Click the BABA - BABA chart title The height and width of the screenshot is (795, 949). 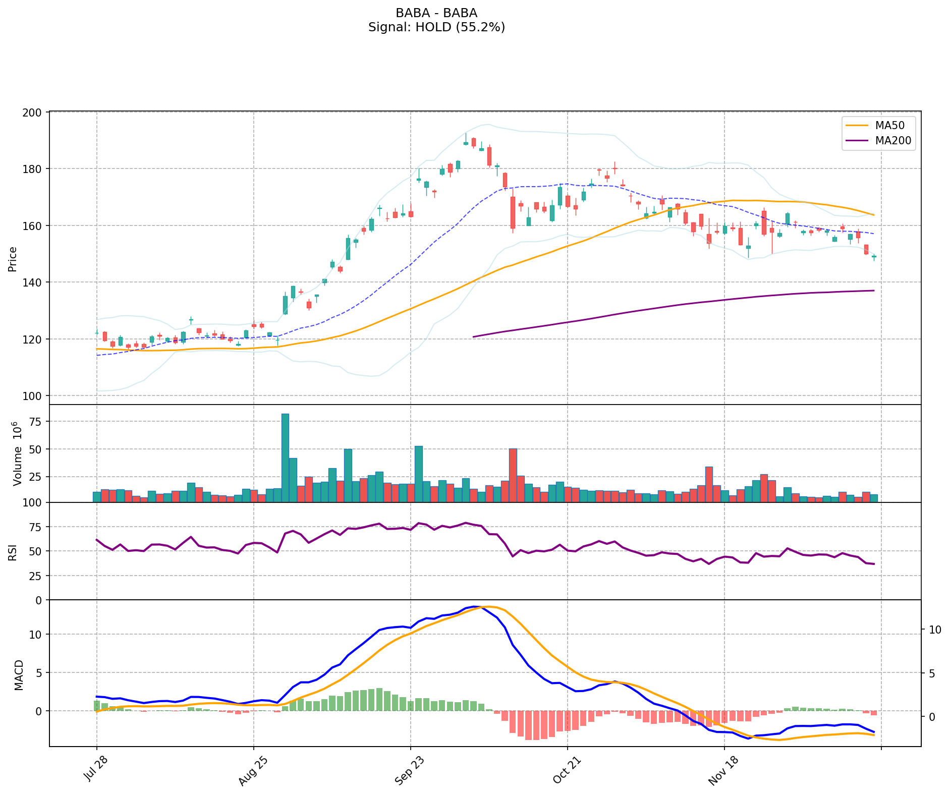coord(436,13)
